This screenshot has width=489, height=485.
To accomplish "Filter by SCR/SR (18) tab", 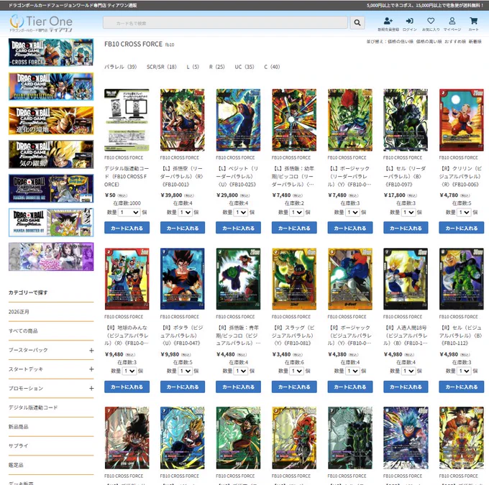I will (x=162, y=67).
